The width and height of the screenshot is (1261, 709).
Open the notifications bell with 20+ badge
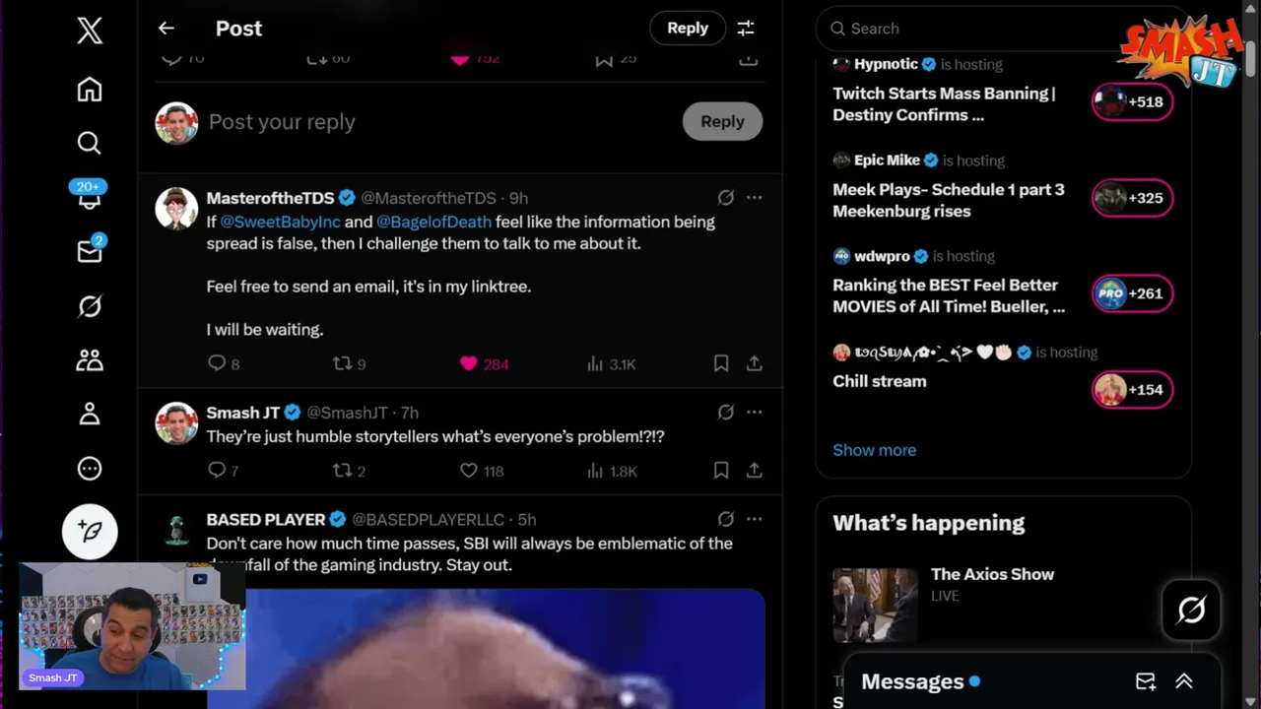coord(90,195)
